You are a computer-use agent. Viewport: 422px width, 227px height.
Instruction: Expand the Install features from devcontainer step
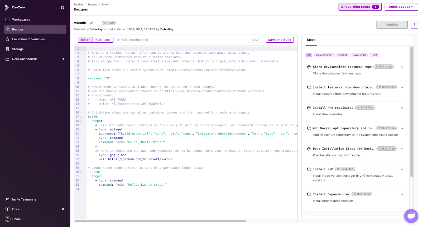402,87
